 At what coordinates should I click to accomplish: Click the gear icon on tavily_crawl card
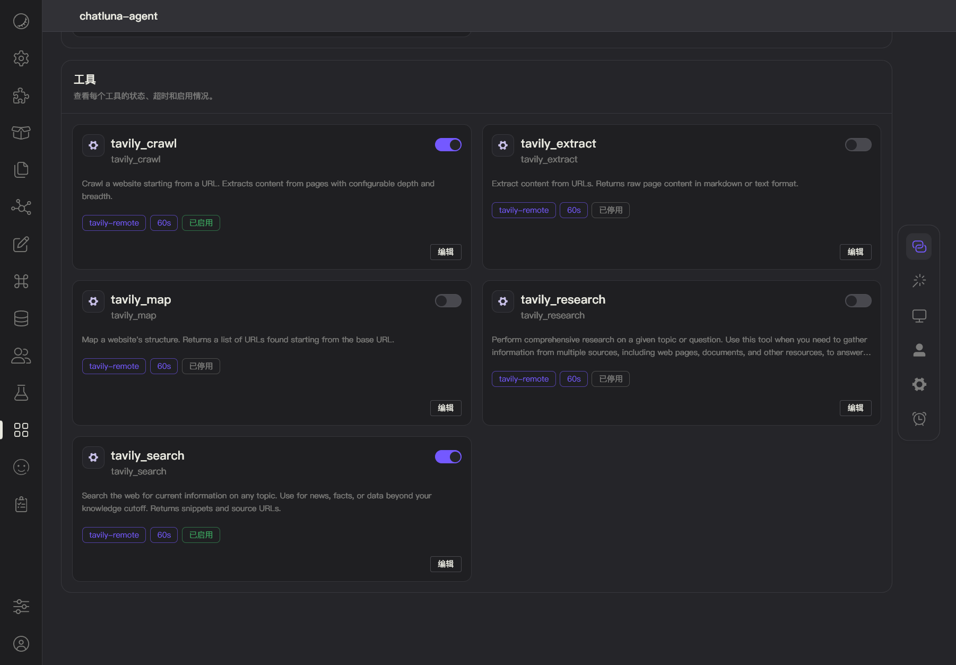coord(93,145)
